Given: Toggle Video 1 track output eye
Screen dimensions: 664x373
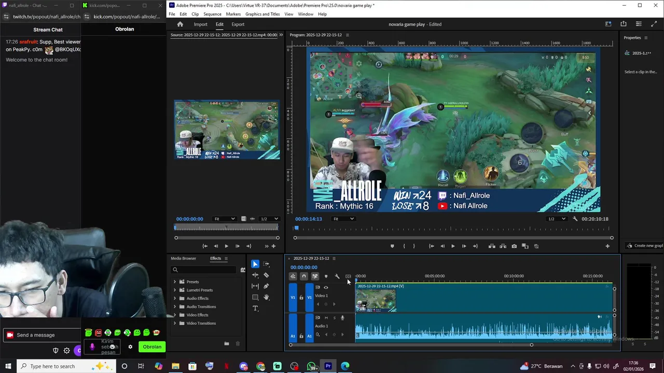Looking at the screenshot, I should tap(326, 287).
